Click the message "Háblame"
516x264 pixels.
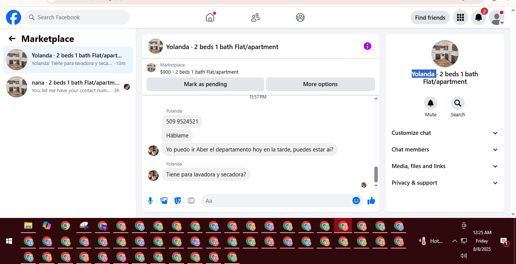177,135
